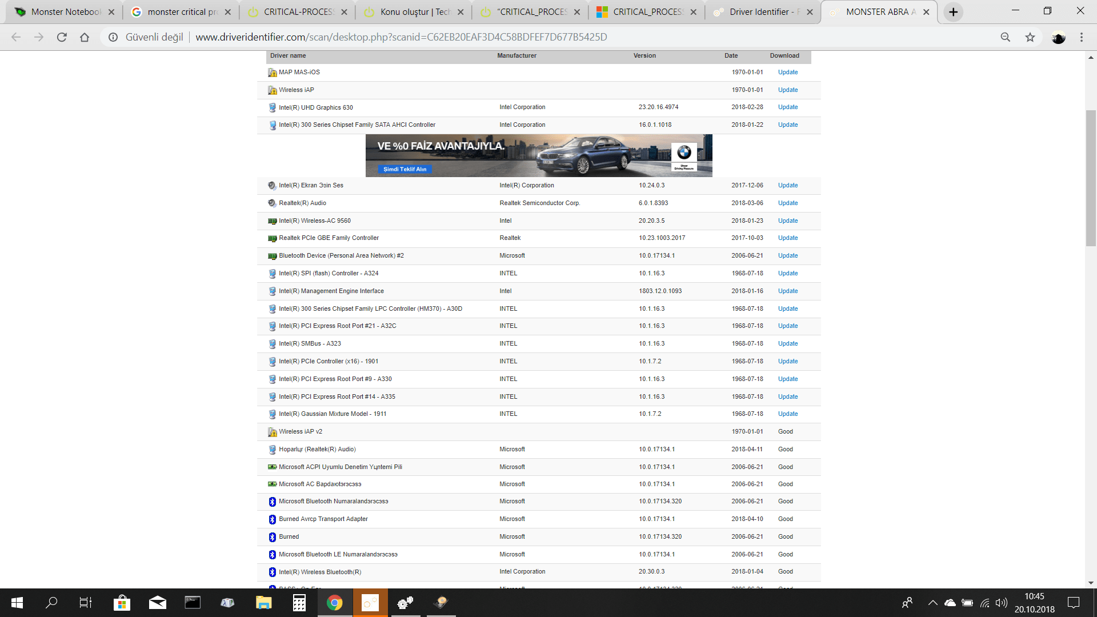The image size is (1097, 617).
Task: Click Update for Intel Wireless-AC 9560
Action: point(787,221)
